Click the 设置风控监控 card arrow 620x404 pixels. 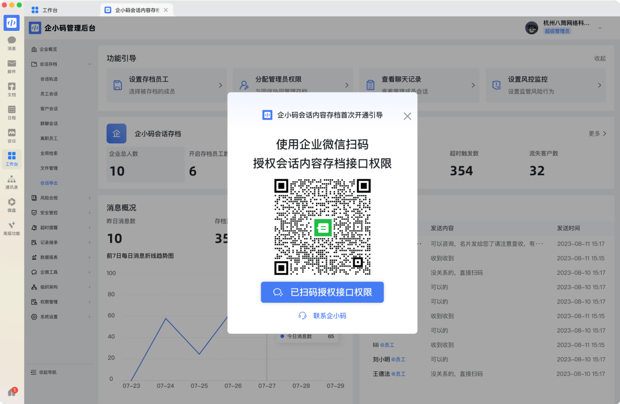click(600, 85)
